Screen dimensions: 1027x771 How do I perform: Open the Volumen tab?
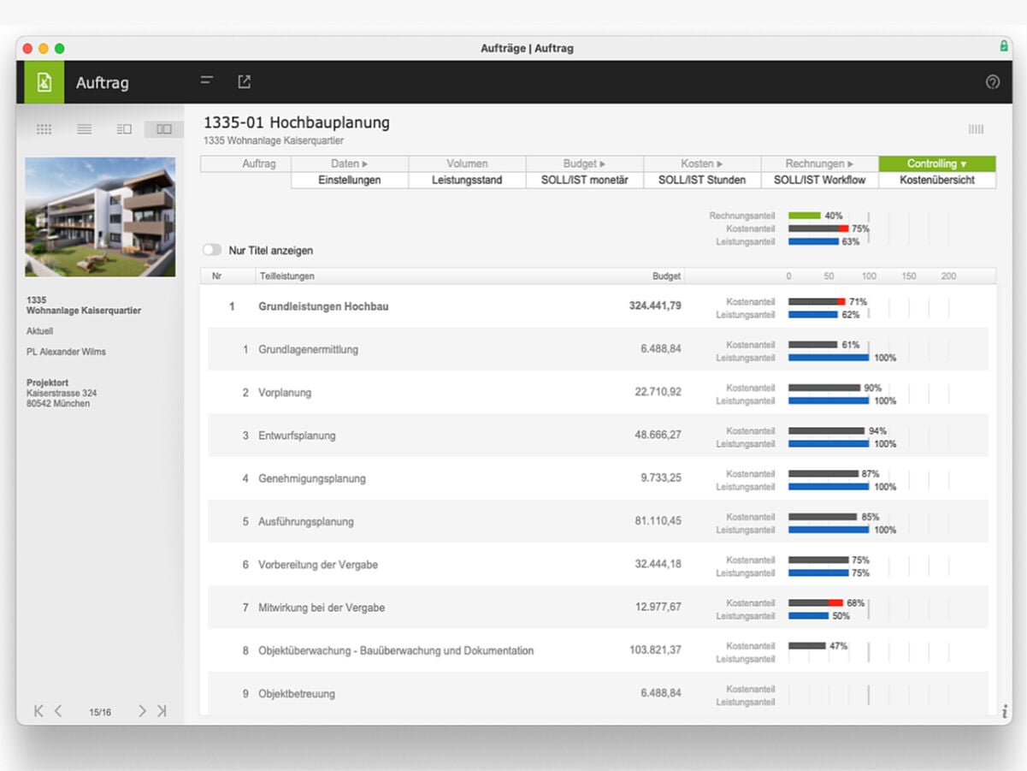[467, 163]
